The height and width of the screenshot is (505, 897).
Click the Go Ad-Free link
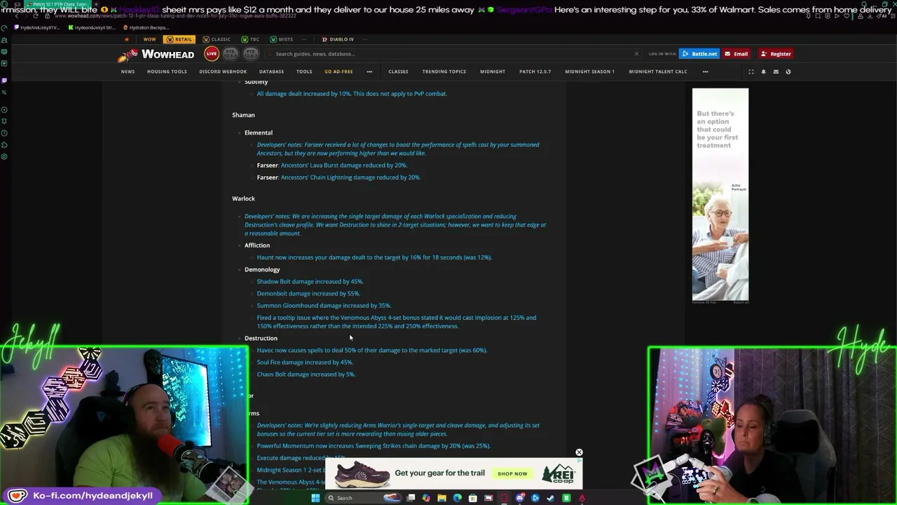338,72
